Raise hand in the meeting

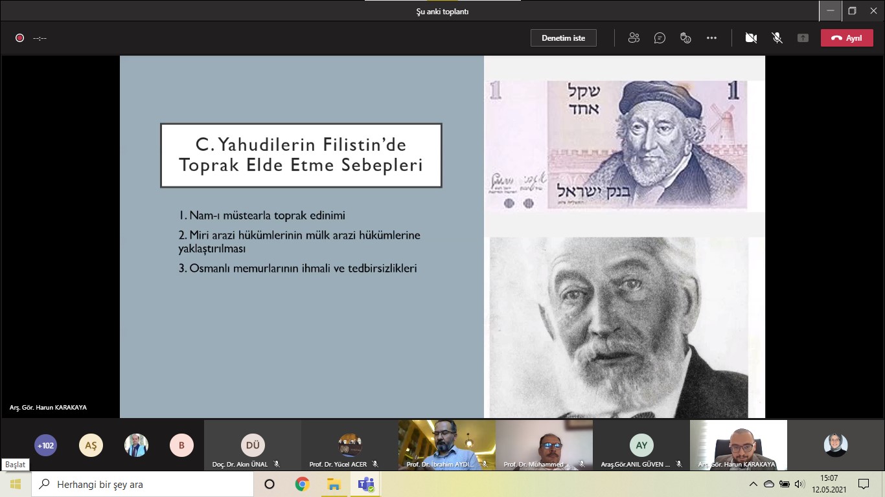(x=685, y=38)
